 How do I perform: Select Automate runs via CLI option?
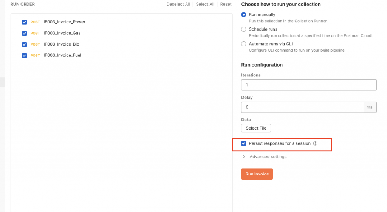click(x=244, y=44)
